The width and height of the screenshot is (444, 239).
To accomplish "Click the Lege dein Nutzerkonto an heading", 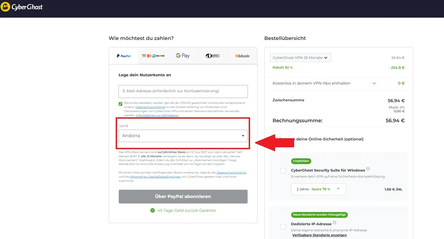I will 145,75.
